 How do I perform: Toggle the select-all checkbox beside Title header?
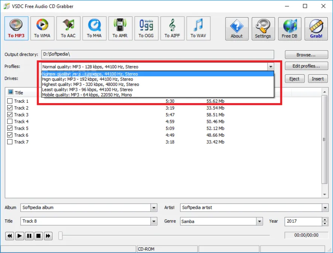point(10,92)
